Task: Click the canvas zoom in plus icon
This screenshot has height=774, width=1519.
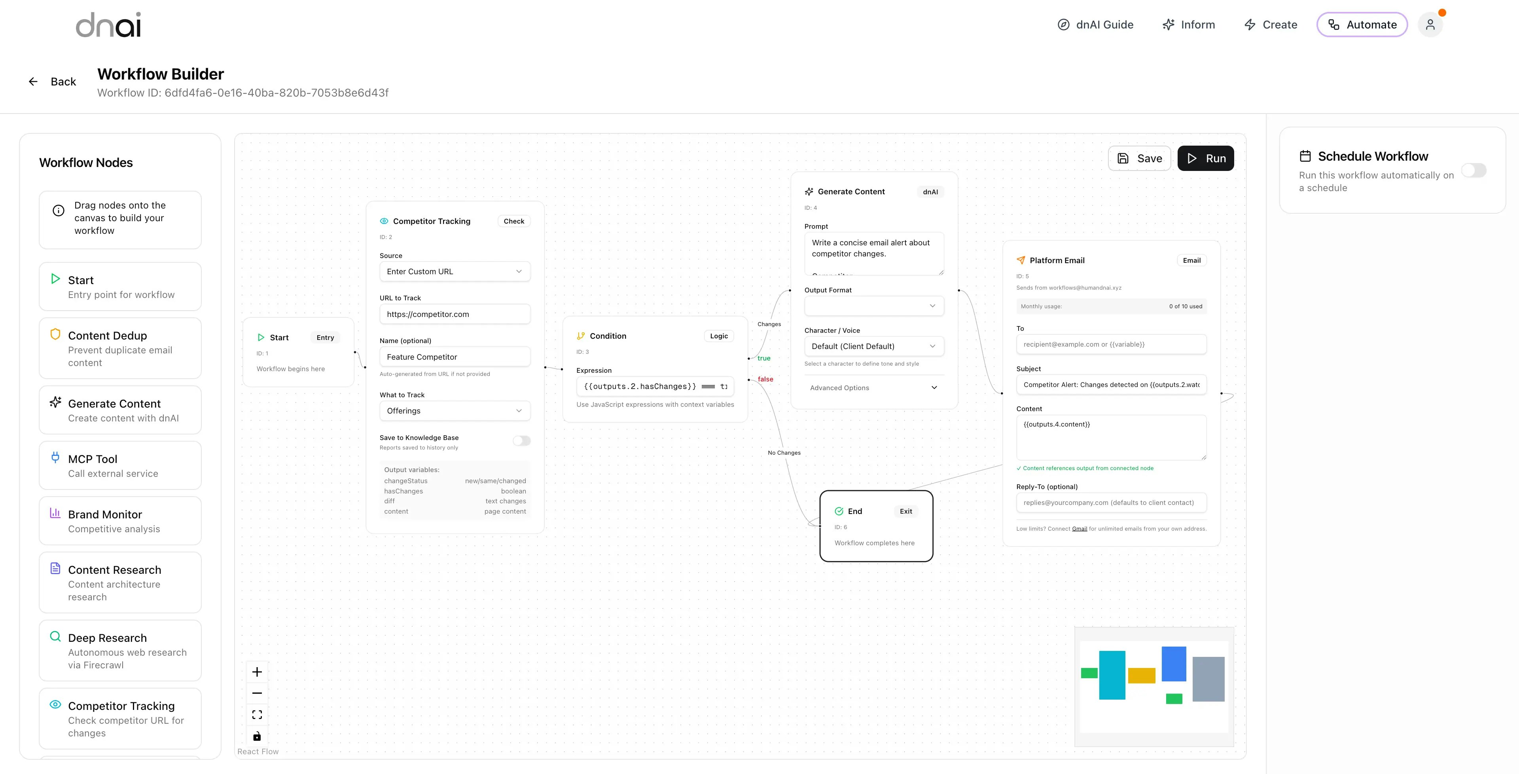Action: click(x=257, y=672)
